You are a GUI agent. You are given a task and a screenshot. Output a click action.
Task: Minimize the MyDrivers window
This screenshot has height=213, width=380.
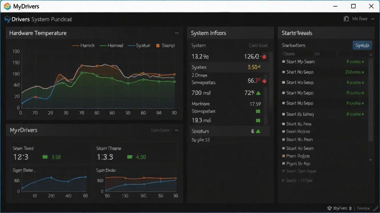pyautogui.click(x=335, y=6)
